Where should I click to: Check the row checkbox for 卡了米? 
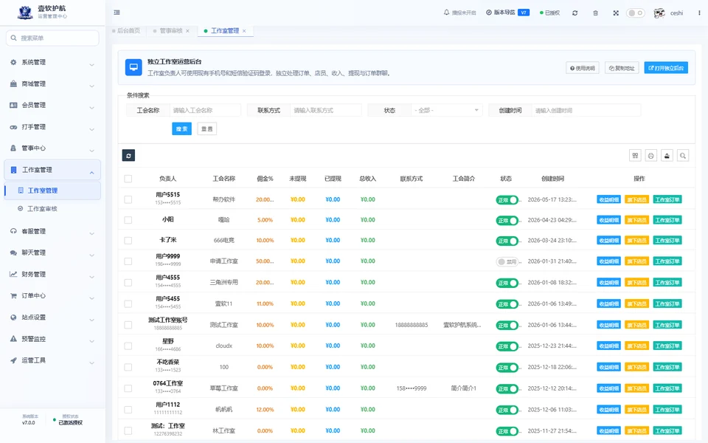pos(128,241)
